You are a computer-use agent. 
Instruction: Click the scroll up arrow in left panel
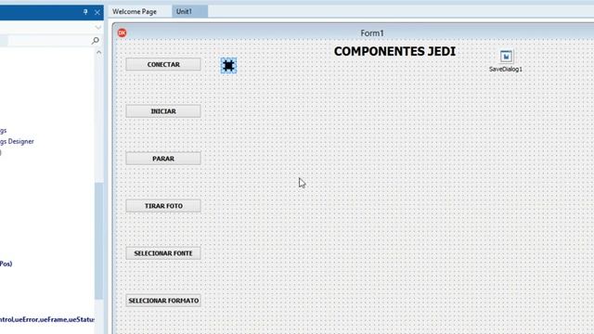tap(99, 52)
